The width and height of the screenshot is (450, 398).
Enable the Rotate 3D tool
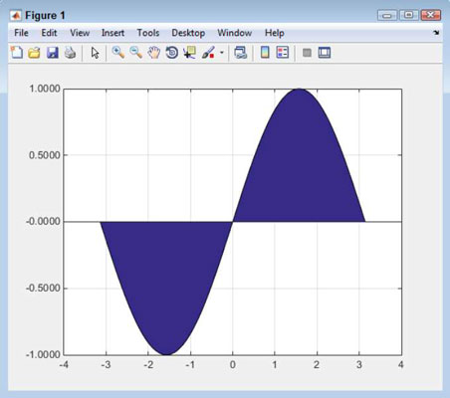[171, 53]
